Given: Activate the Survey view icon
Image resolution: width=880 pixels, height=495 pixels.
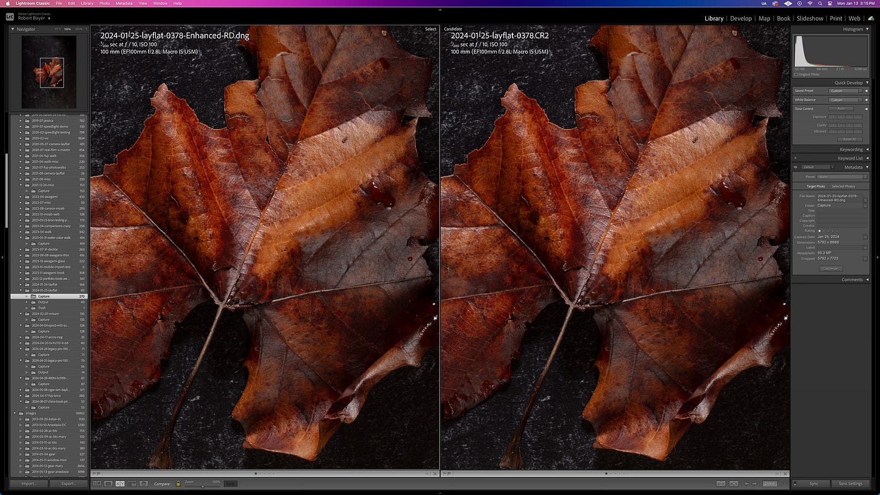Looking at the screenshot, I should 132,484.
